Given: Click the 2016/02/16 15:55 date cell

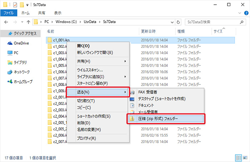Looking at the screenshot, I should tap(154, 135).
